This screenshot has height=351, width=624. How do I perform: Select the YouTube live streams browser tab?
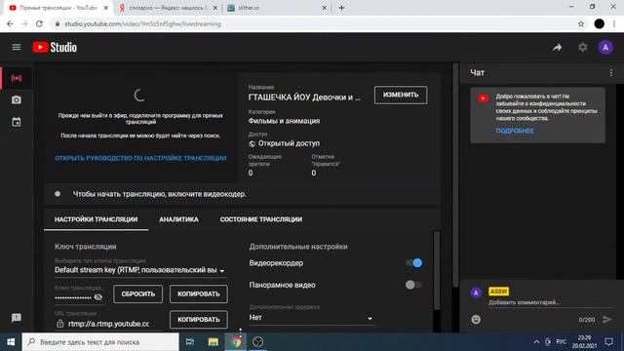58,8
